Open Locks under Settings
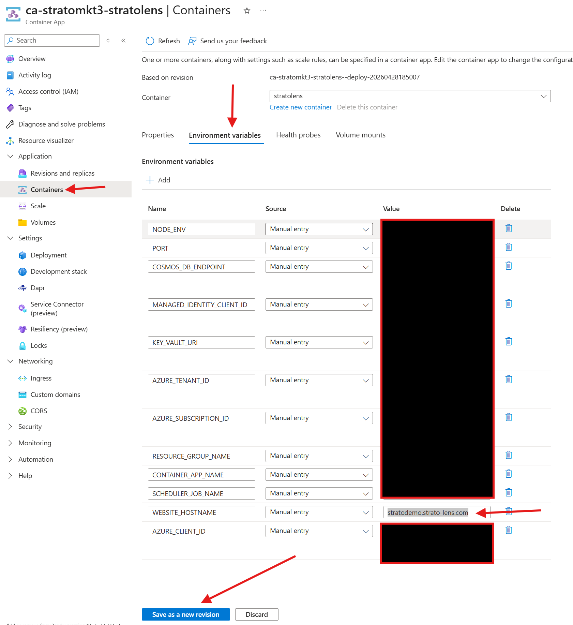This screenshot has width=573, height=625. click(x=39, y=345)
